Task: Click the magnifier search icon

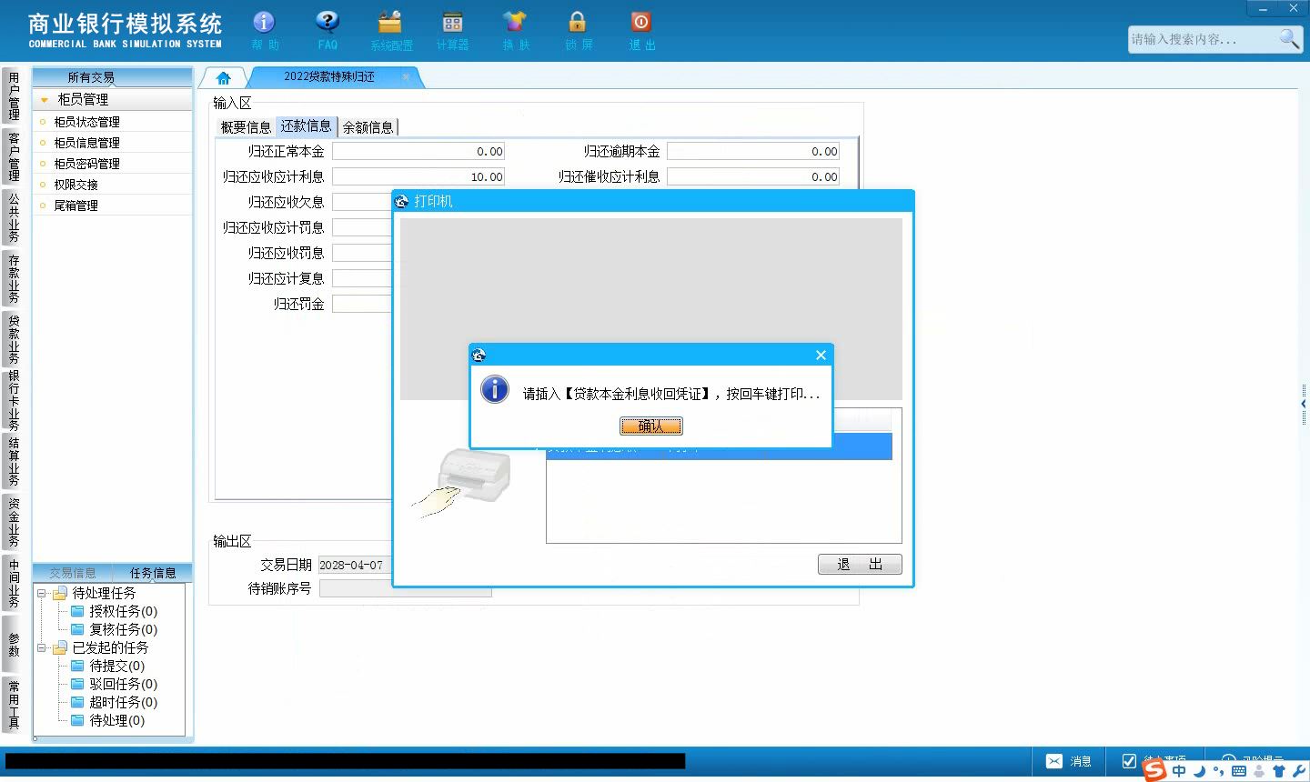Action: click(1289, 38)
